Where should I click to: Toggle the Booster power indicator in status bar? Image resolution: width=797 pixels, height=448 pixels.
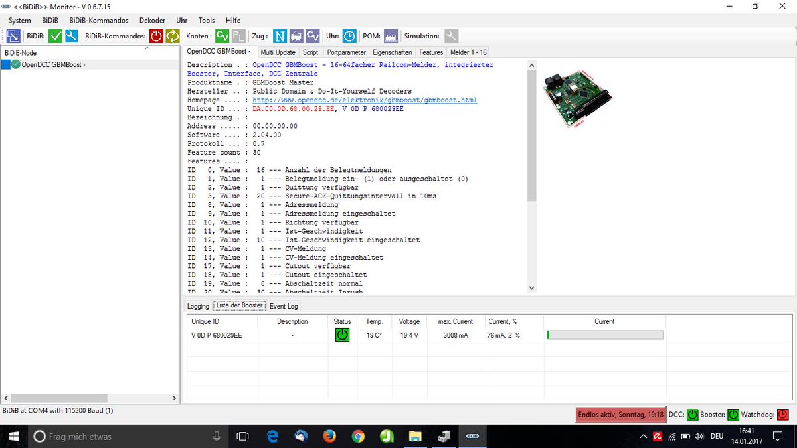click(x=733, y=415)
